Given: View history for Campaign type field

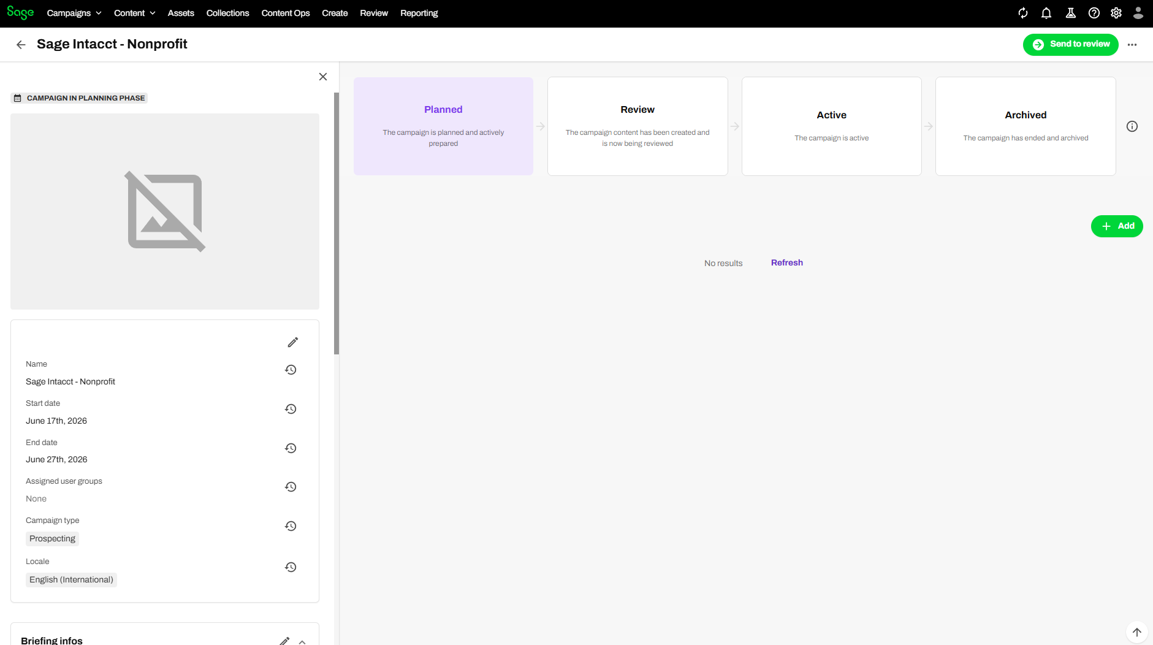Looking at the screenshot, I should tap(291, 526).
